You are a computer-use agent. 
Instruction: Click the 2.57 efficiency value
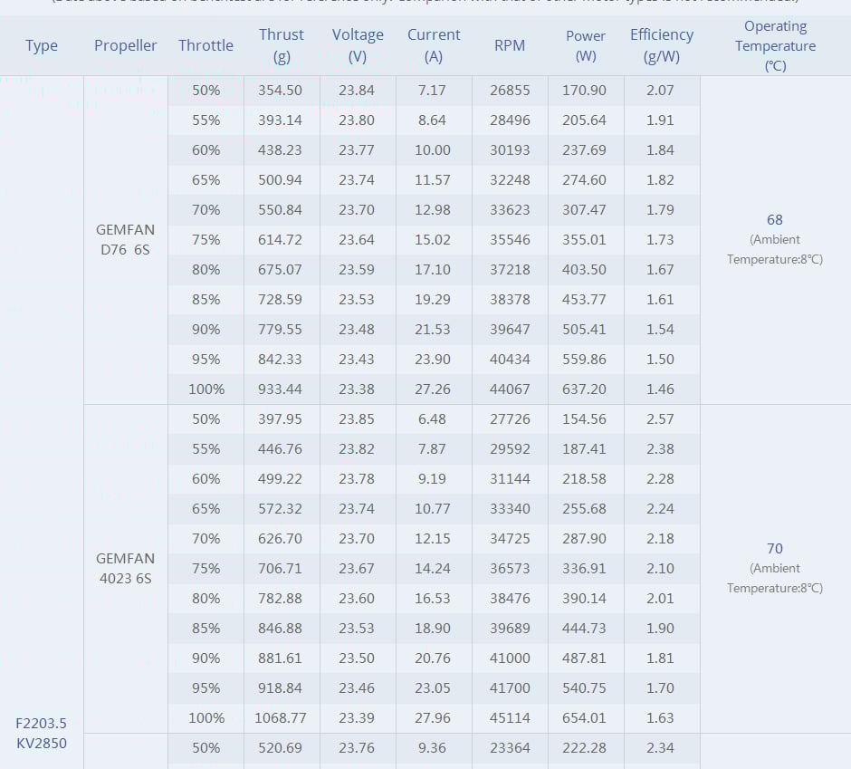(x=661, y=419)
